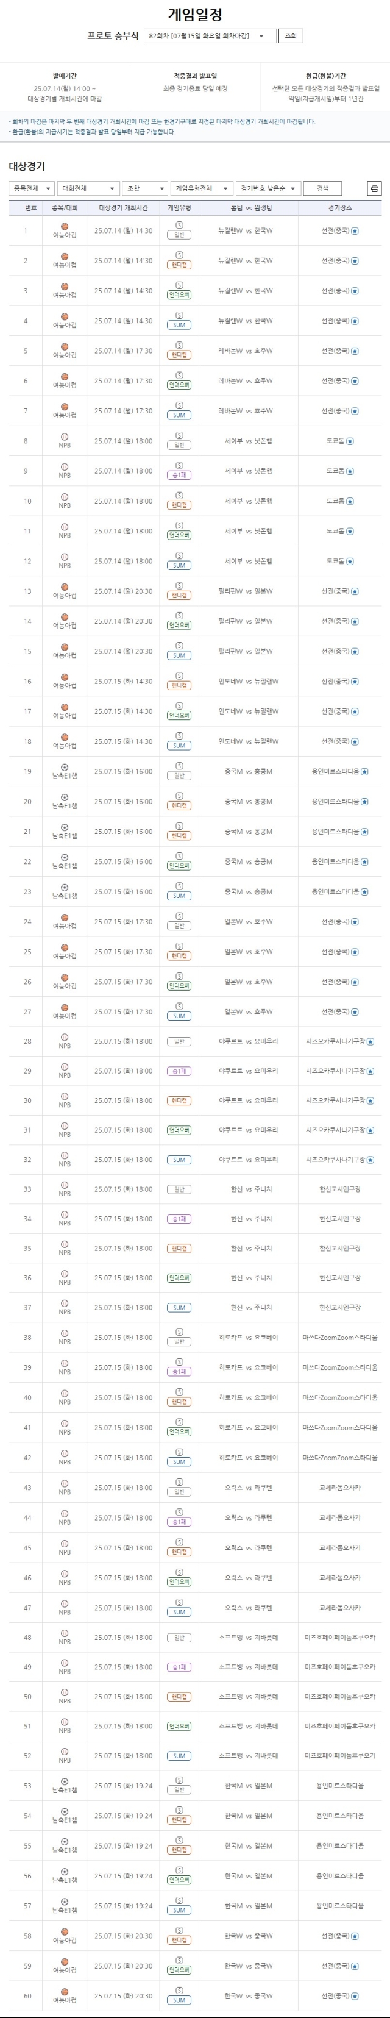This screenshot has height=2018, width=390.
Task: Click venue info icon in row 19 용인미르스타디움
Action: coord(364,772)
